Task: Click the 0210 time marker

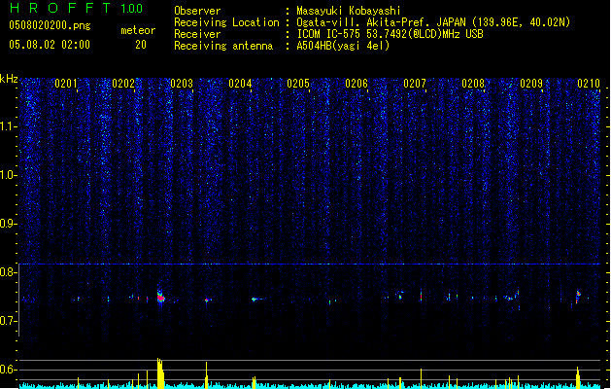Action: pos(589,84)
